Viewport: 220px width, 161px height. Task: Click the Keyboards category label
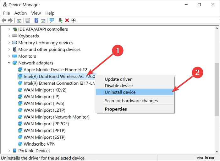coord(29,36)
